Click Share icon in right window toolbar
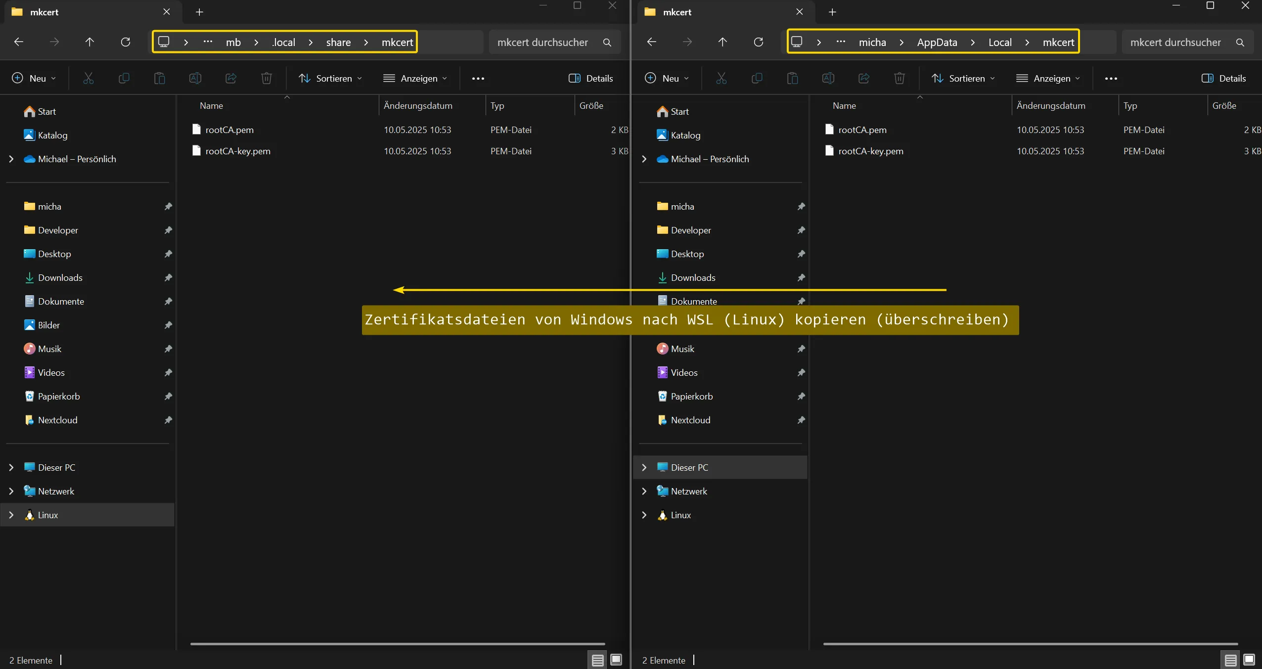The image size is (1262, 669). (x=864, y=78)
